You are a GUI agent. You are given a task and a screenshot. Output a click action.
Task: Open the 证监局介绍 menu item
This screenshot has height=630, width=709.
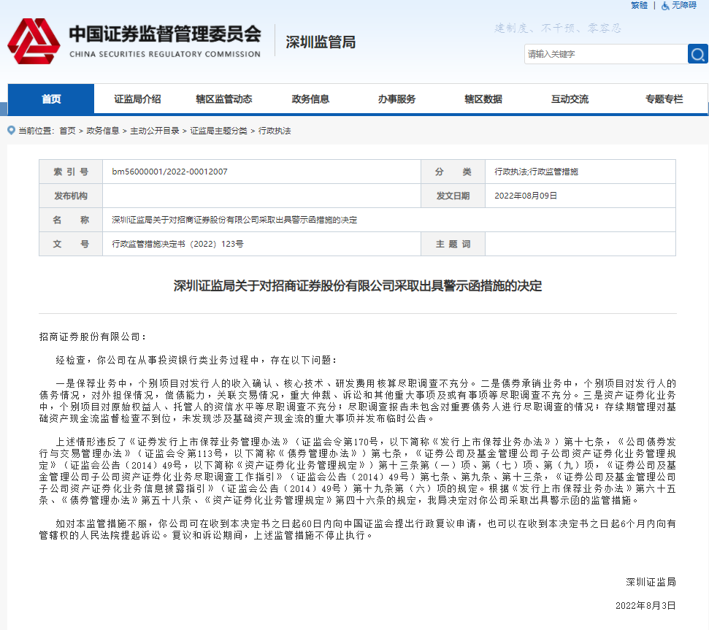pos(137,99)
